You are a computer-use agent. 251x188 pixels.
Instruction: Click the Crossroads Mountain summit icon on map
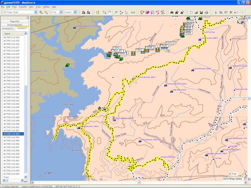tap(74, 27)
